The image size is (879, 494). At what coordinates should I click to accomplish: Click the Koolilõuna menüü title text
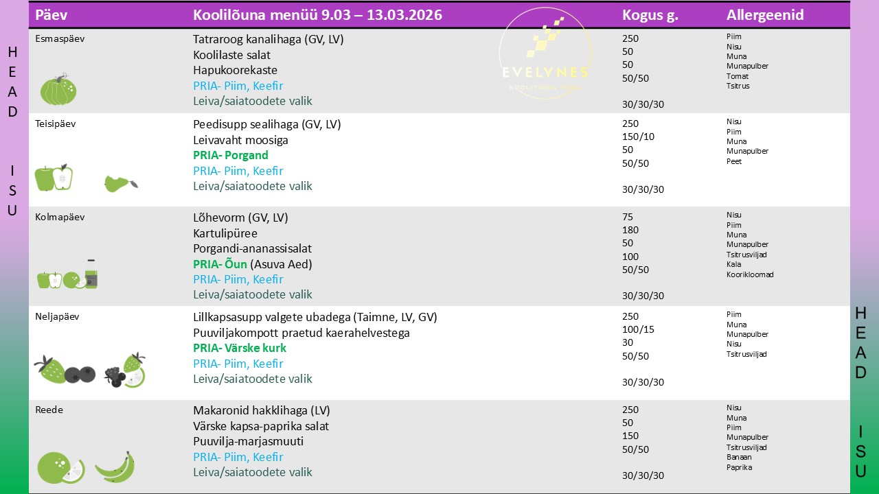click(317, 15)
